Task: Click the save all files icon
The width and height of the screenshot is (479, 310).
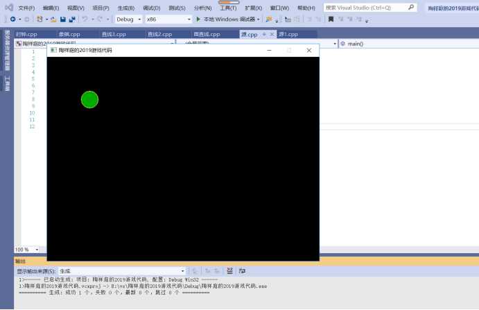Action: click(72, 19)
